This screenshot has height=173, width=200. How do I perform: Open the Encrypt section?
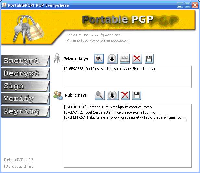click(x=25, y=61)
